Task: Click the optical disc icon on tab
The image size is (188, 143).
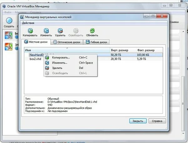Action: [x=55, y=42]
